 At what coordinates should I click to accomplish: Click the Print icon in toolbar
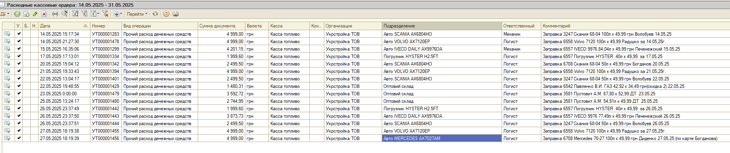coord(176,14)
